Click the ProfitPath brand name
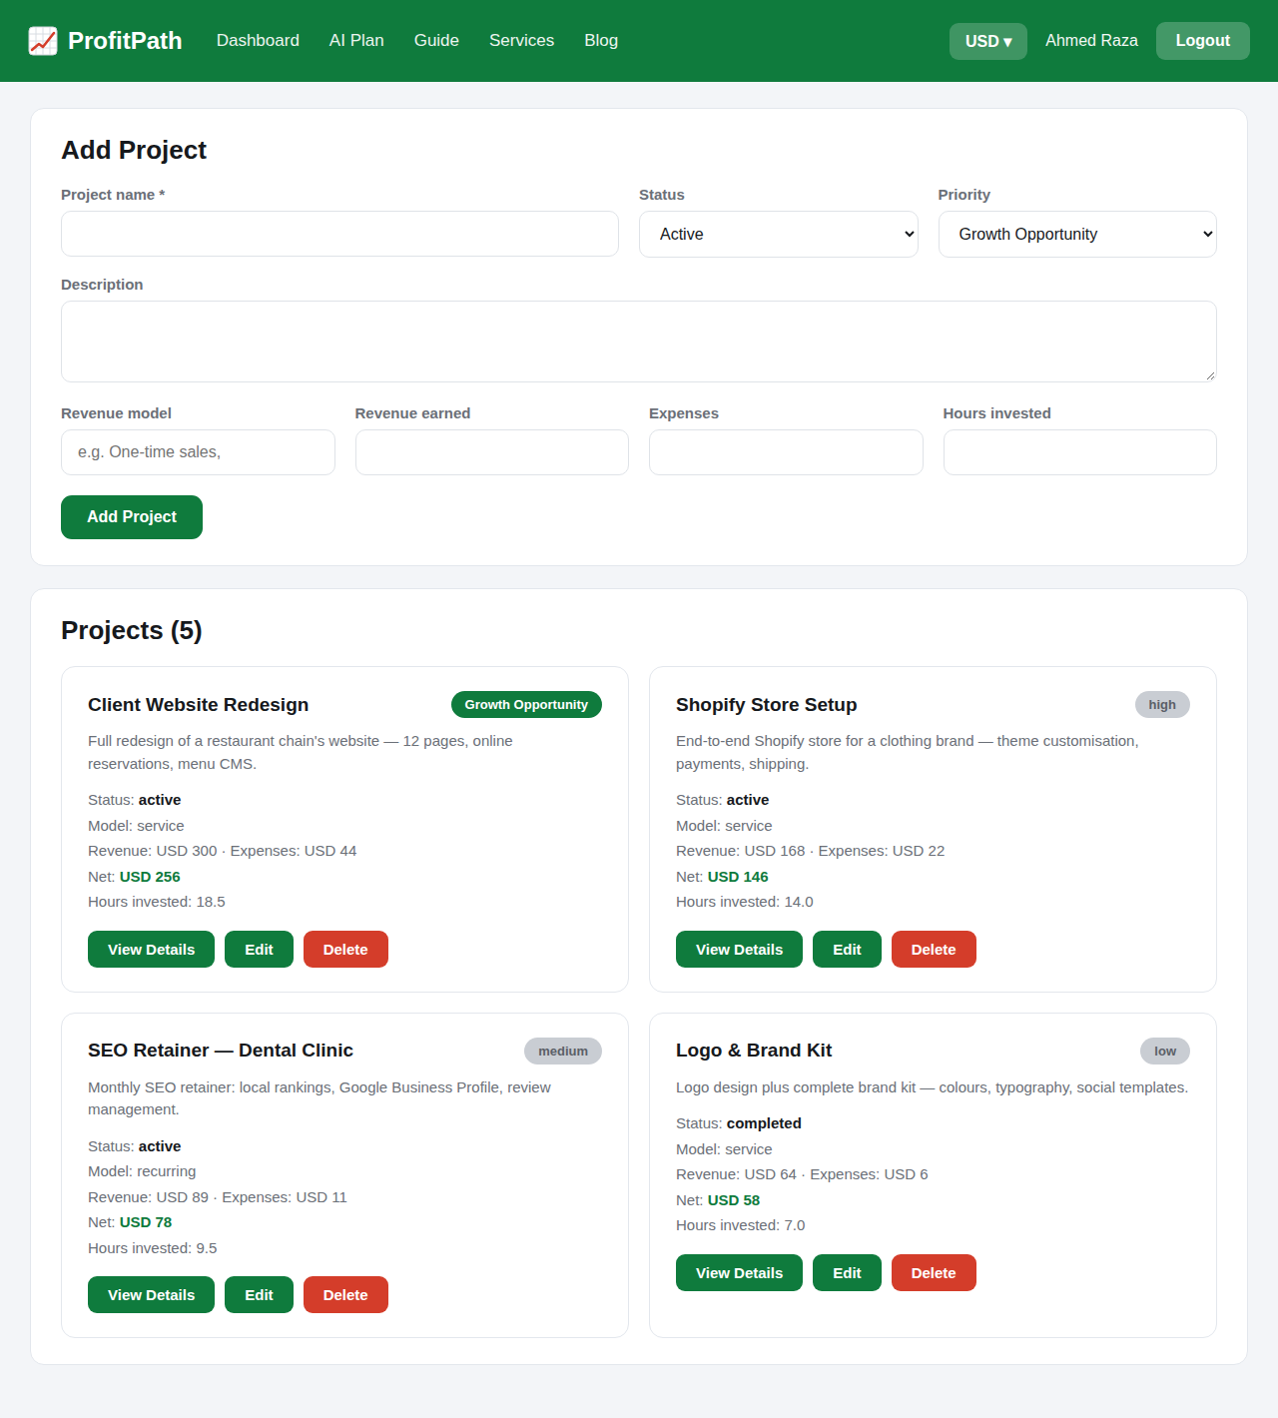This screenshot has height=1418, width=1278. pyautogui.click(x=125, y=41)
